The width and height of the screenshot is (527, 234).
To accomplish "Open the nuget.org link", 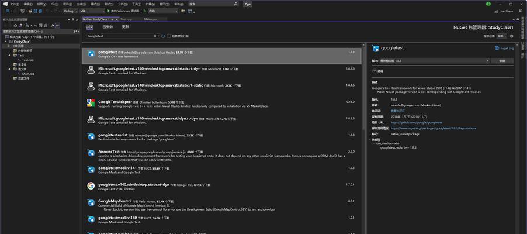I will pyautogui.click(x=507, y=48).
